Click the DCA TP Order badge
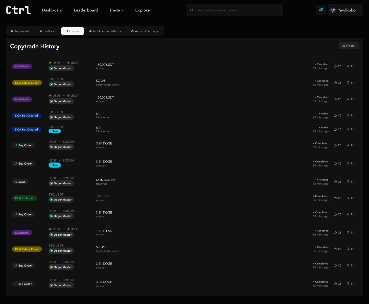 tap(25, 198)
